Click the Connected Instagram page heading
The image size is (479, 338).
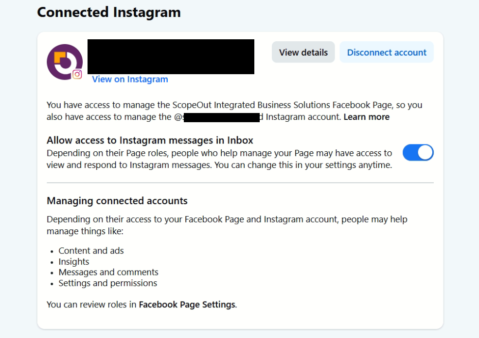(x=109, y=12)
